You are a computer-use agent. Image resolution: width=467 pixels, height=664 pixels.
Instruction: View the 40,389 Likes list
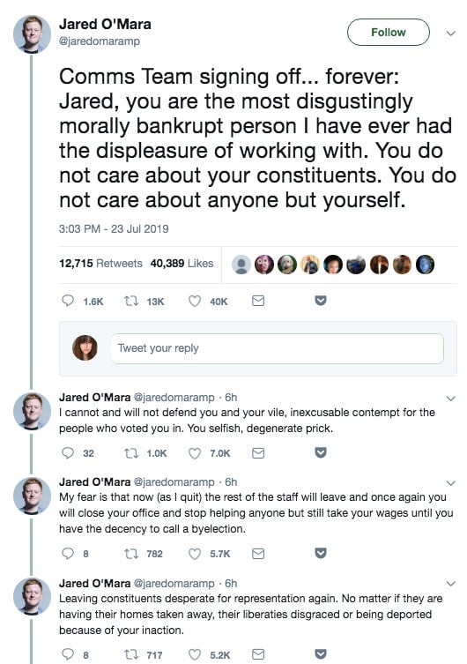click(x=182, y=264)
